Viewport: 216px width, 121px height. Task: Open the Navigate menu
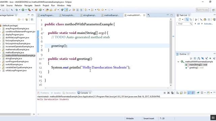[28, 5]
